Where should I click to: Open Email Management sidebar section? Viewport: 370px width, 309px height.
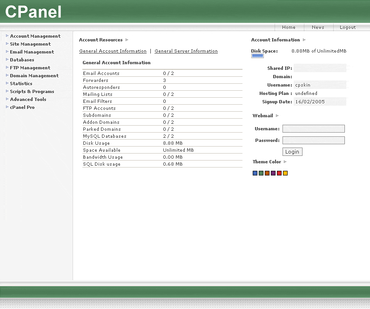32,52
